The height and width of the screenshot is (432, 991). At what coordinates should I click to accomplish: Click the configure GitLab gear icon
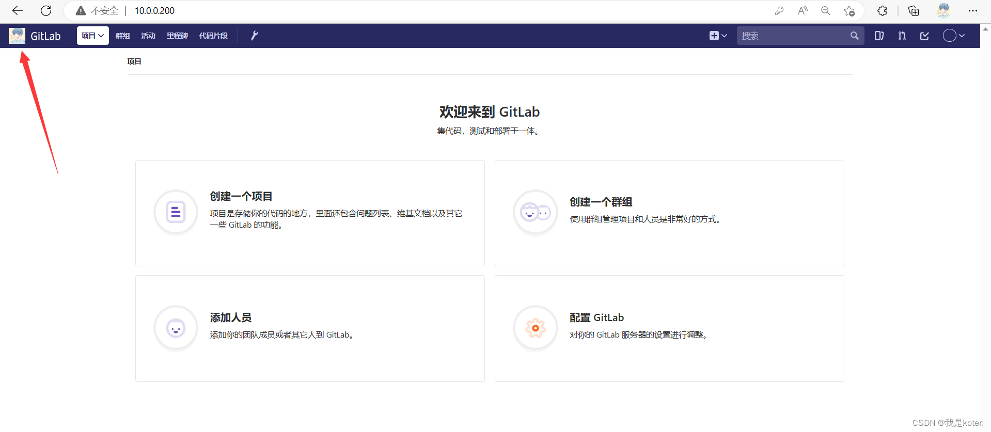coord(536,328)
